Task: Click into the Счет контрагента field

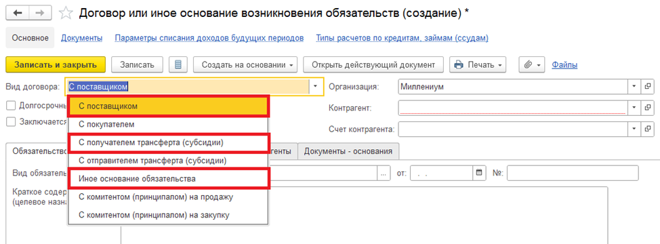Action: pos(513,129)
